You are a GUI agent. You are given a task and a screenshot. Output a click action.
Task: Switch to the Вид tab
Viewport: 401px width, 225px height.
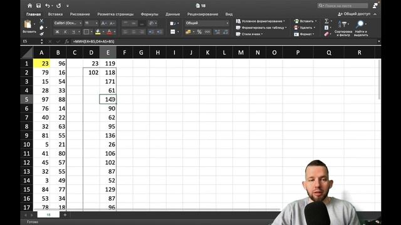tap(229, 14)
